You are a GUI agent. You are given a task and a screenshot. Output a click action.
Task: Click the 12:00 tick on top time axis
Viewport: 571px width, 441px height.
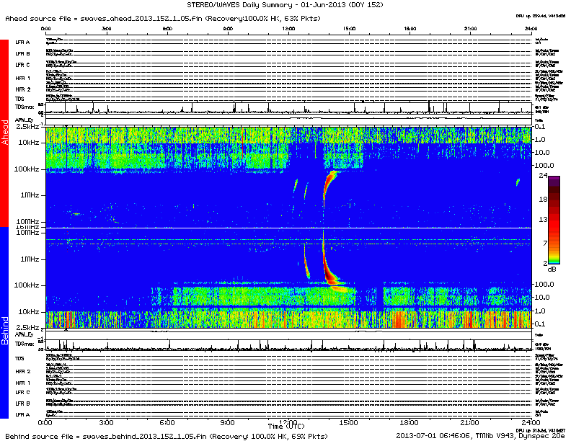pos(290,30)
